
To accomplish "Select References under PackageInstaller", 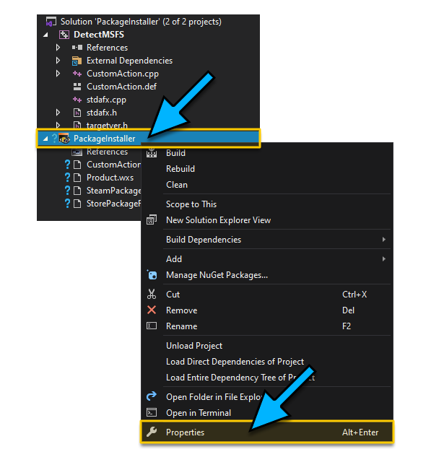I will (108, 152).
